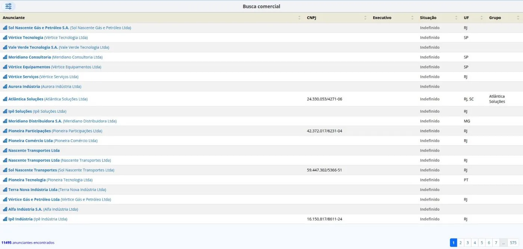523x249 pixels.
Task: Click Atlântica Soluções in the Grupo column
Action: 497,99
